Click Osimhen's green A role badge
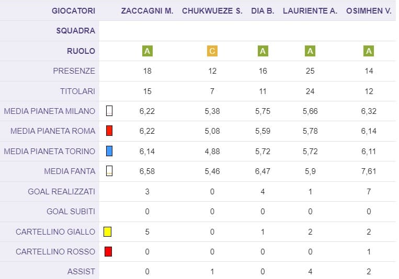Screen dimensions: 399x279 (x=369, y=51)
